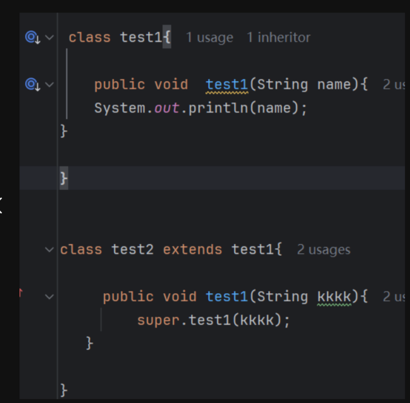
Task: Click the underlined test1 method name in class test1
Action: [228, 85]
